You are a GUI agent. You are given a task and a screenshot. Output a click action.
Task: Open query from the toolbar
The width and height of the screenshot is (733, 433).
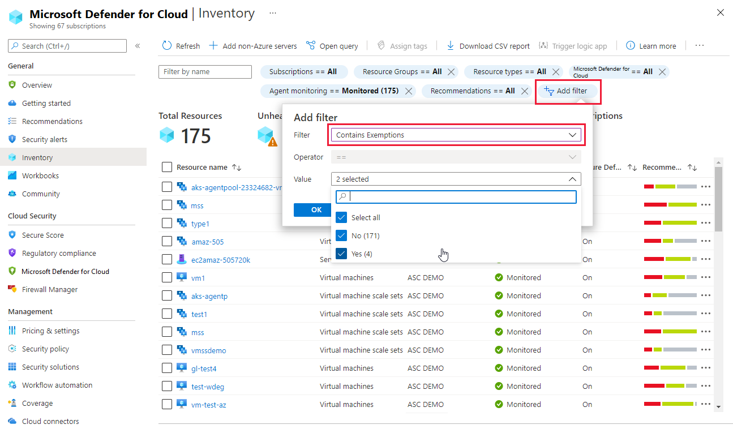click(x=332, y=46)
